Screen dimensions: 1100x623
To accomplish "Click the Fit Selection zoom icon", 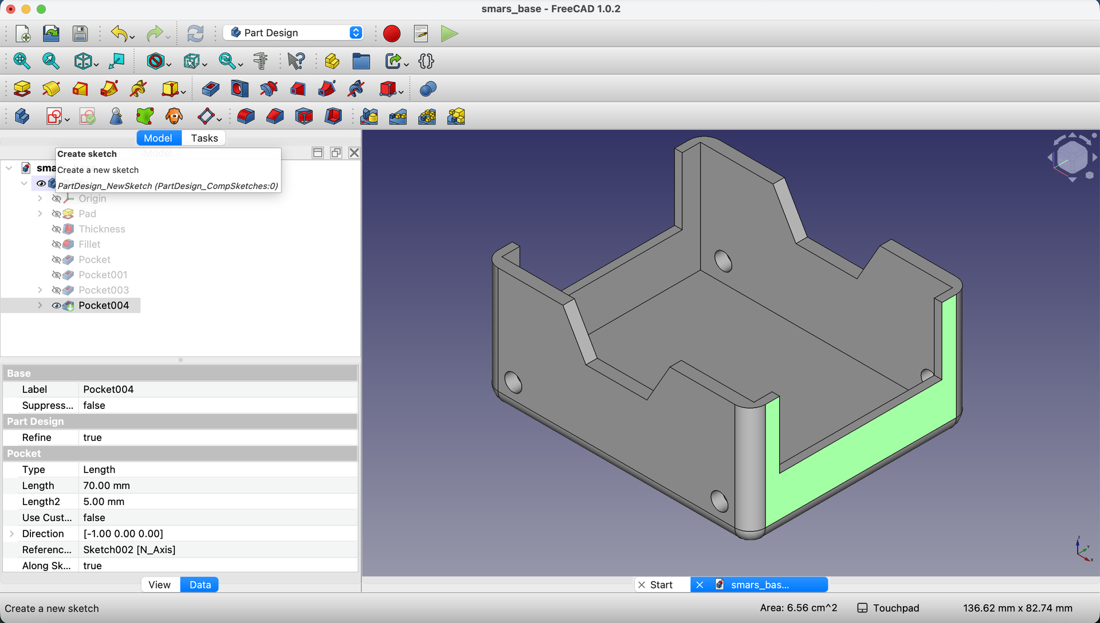I will (x=50, y=61).
